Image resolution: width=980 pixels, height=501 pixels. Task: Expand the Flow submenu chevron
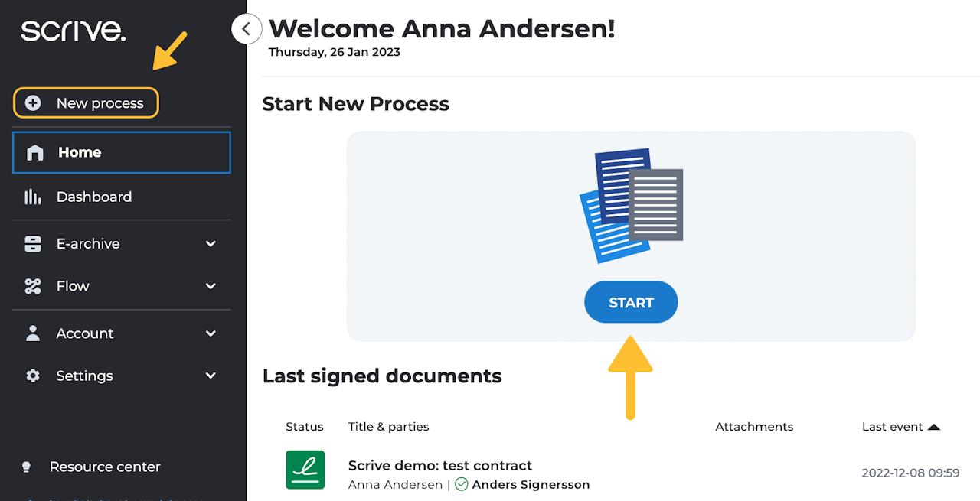[211, 286]
